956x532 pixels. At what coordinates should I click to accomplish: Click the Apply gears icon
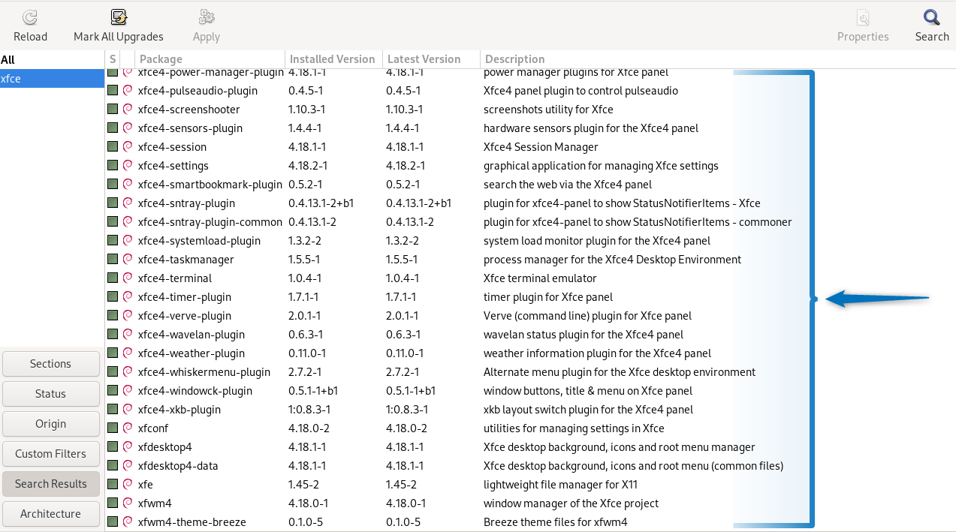click(x=206, y=17)
